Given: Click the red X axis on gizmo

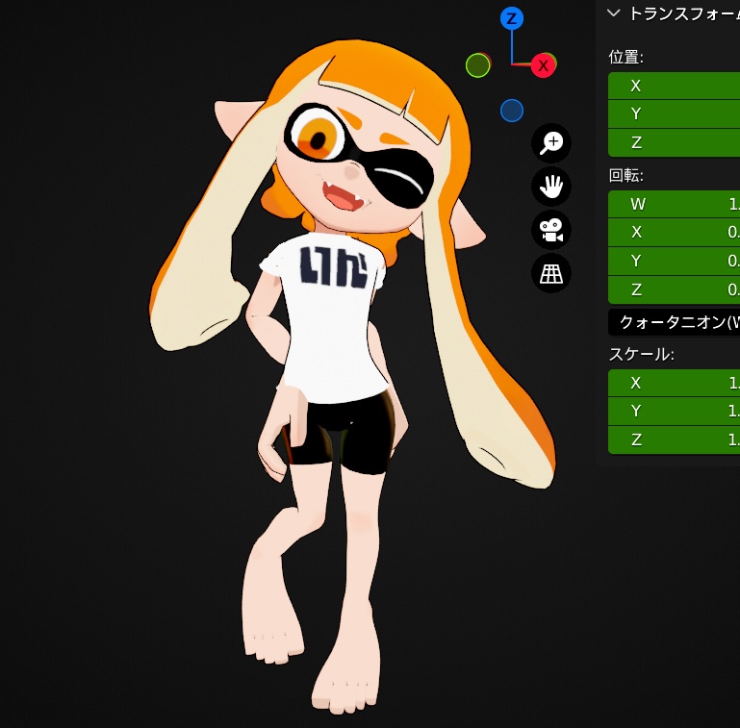Looking at the screenshot, I should coord(544,65).
